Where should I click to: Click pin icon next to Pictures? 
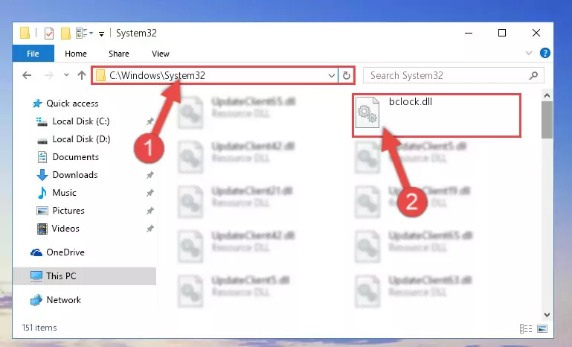[x=150, y=211]
